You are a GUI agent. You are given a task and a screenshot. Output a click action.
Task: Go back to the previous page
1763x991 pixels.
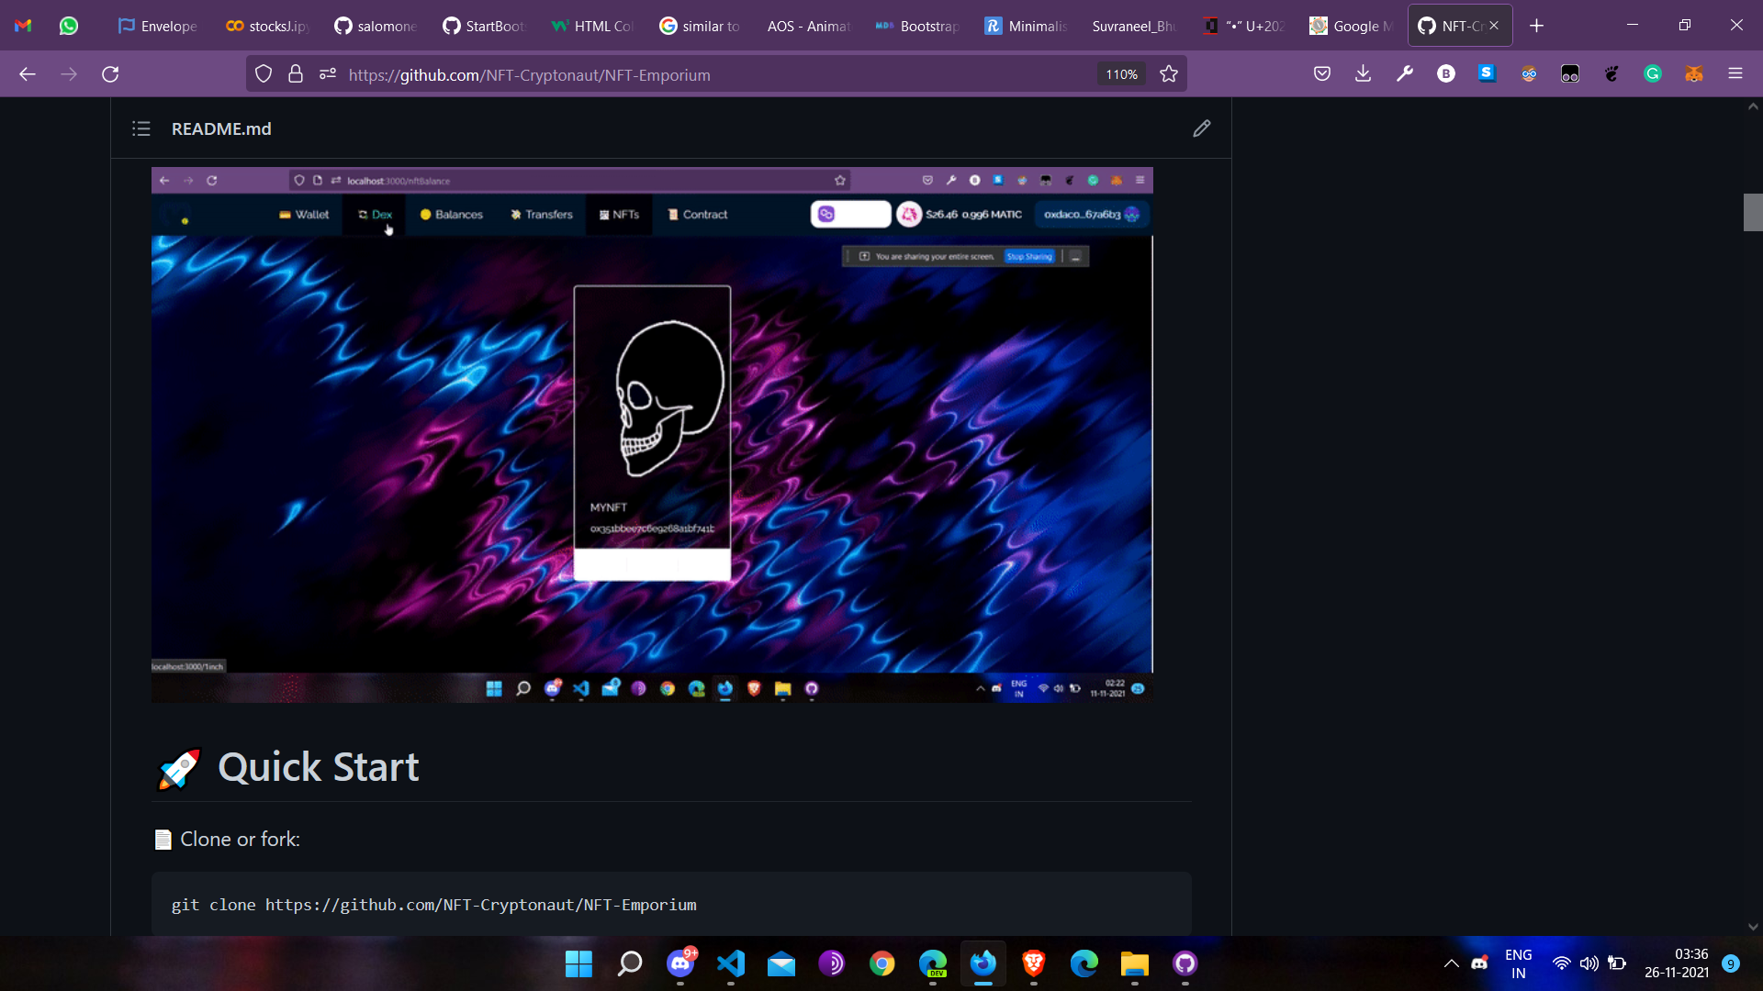coord(28,74)
